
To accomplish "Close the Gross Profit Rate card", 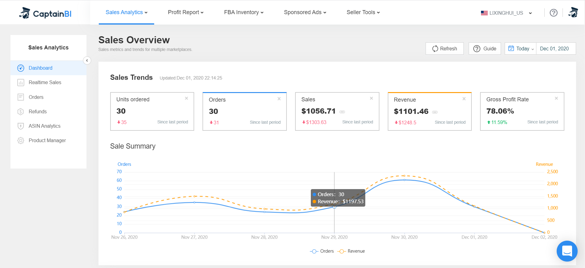I will (556, 98).
